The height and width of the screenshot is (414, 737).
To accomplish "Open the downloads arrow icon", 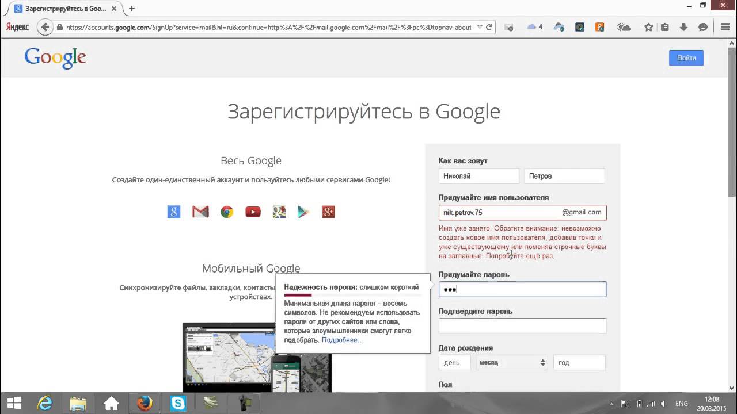I will pyautogui.click(x=683, y=27).
